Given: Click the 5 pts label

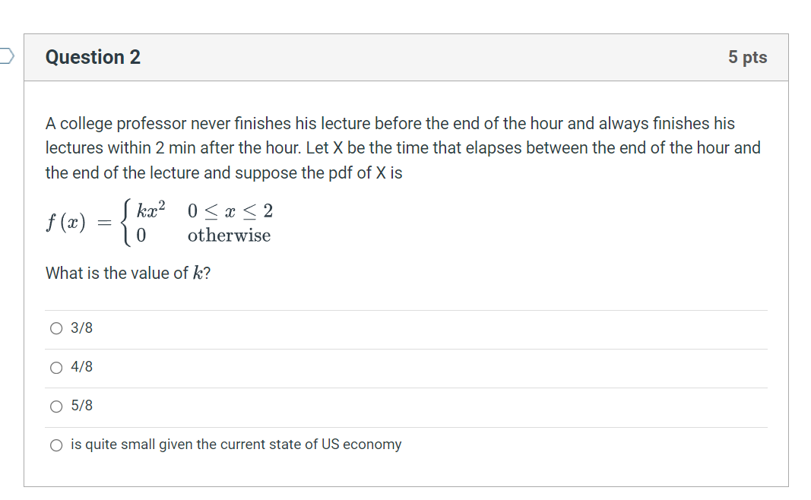Looking at the screenshot, I should tap(749, 56).
